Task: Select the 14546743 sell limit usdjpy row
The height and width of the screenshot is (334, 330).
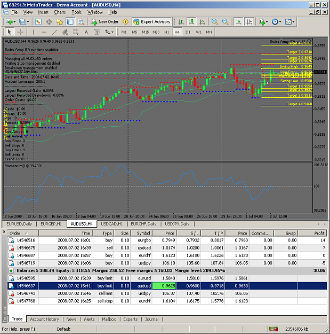Action: [x=167, y=293]
